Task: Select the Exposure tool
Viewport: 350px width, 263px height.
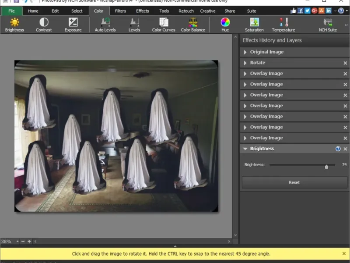Action: [x=73, y=25]
